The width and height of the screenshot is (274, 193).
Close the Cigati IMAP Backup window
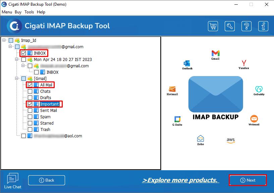267,4
